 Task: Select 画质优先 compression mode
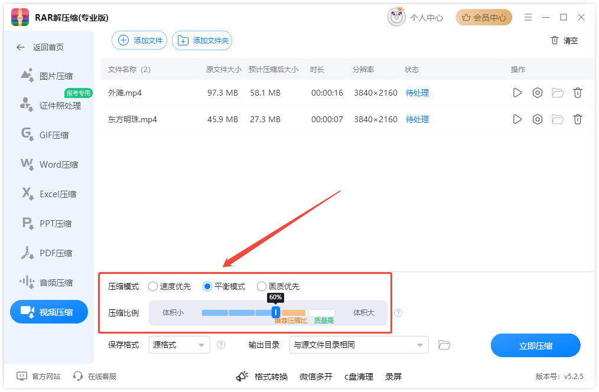pos(278,286)
